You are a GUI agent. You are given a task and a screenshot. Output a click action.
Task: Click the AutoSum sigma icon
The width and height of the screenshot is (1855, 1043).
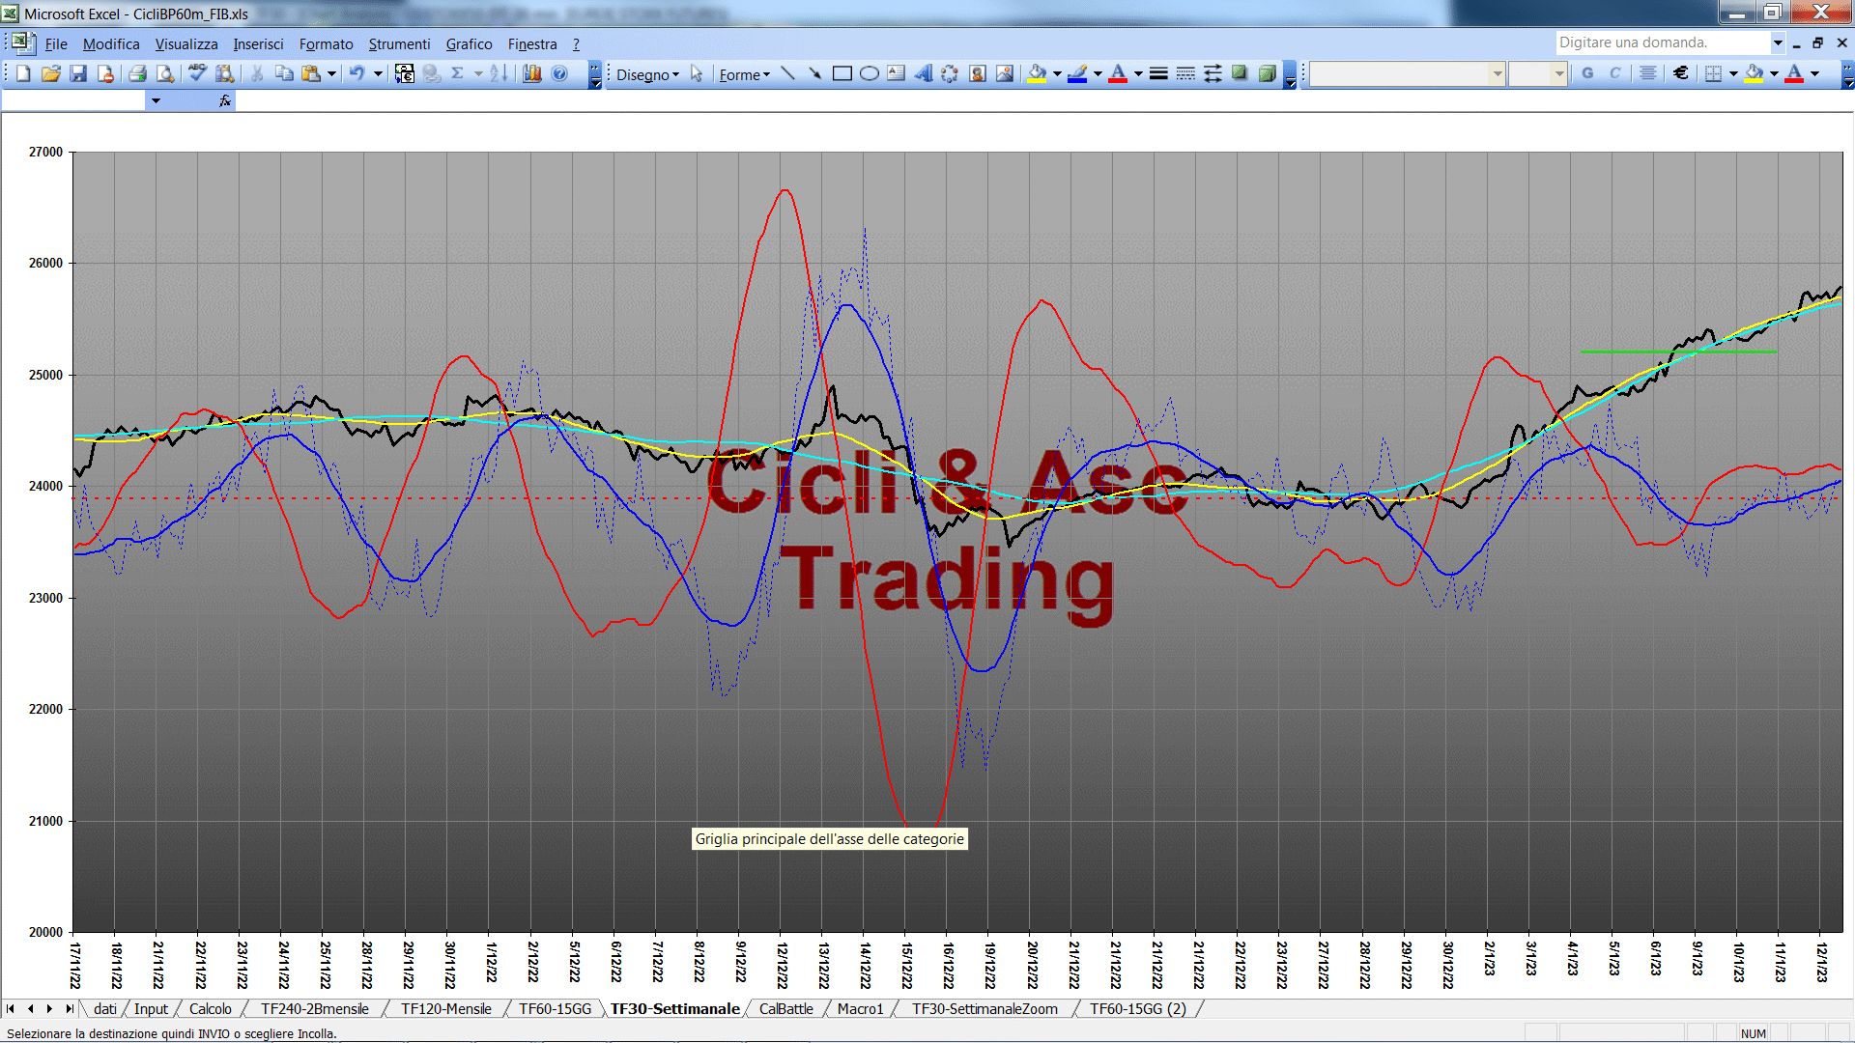pyautogui.click(x=458, y=73)
